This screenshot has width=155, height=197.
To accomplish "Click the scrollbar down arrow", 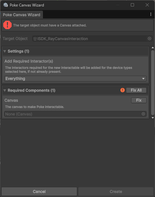I will (x=153, y=118).
